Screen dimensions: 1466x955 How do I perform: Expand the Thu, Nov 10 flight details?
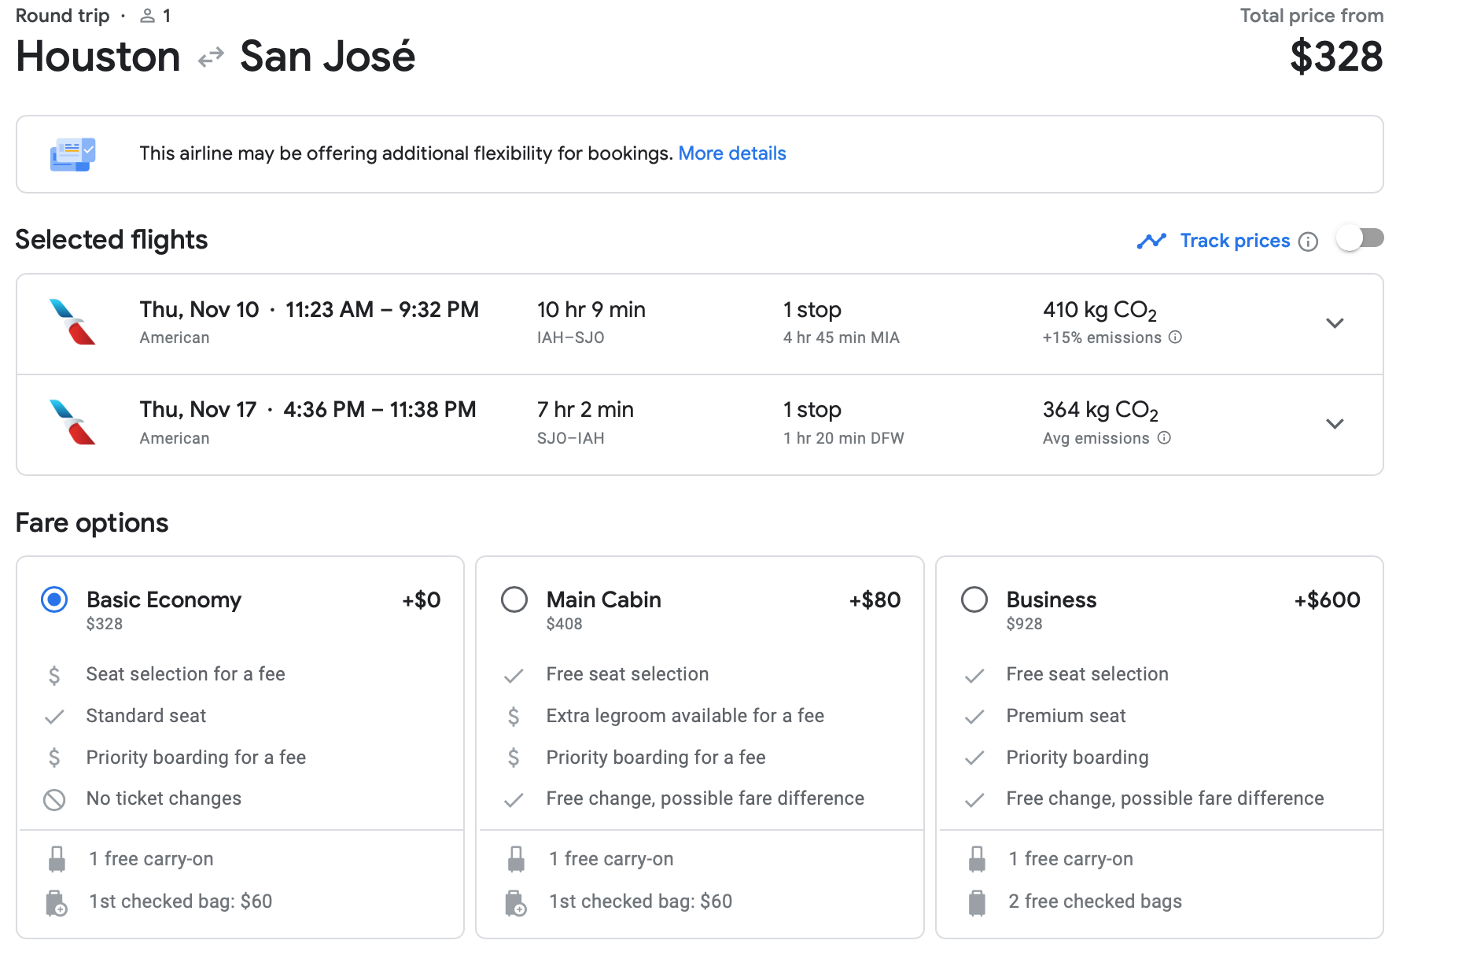click(x=1335, y=323)
